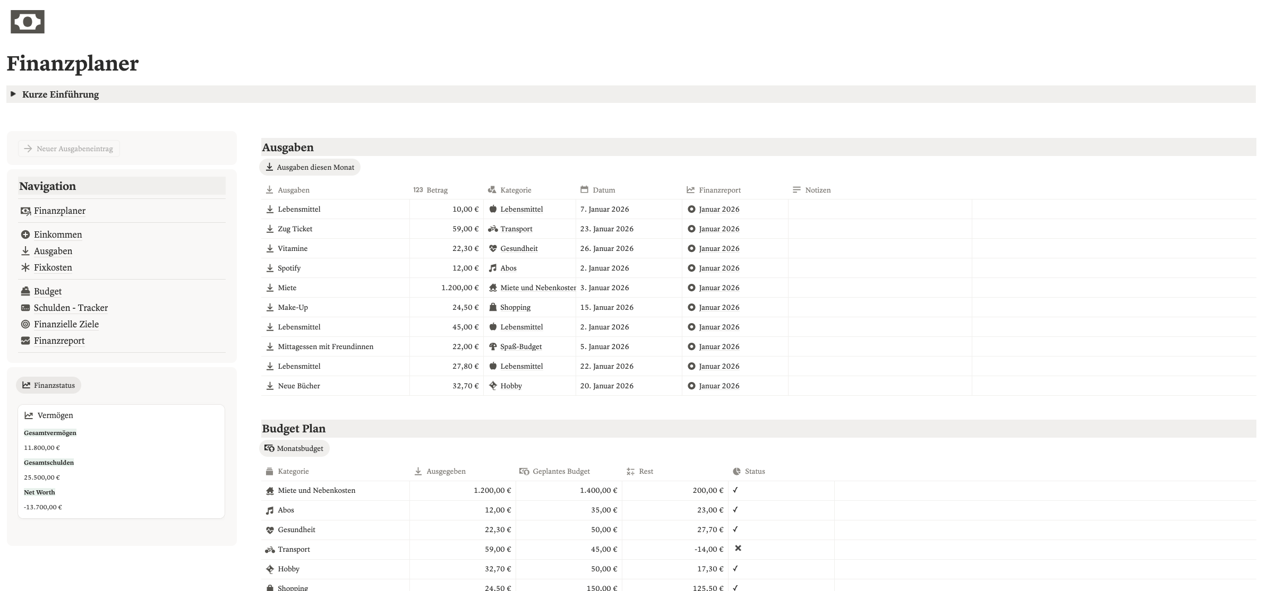Select the Finanzstatus view tab
This screenshot has width=1267, height=591.
48,385
